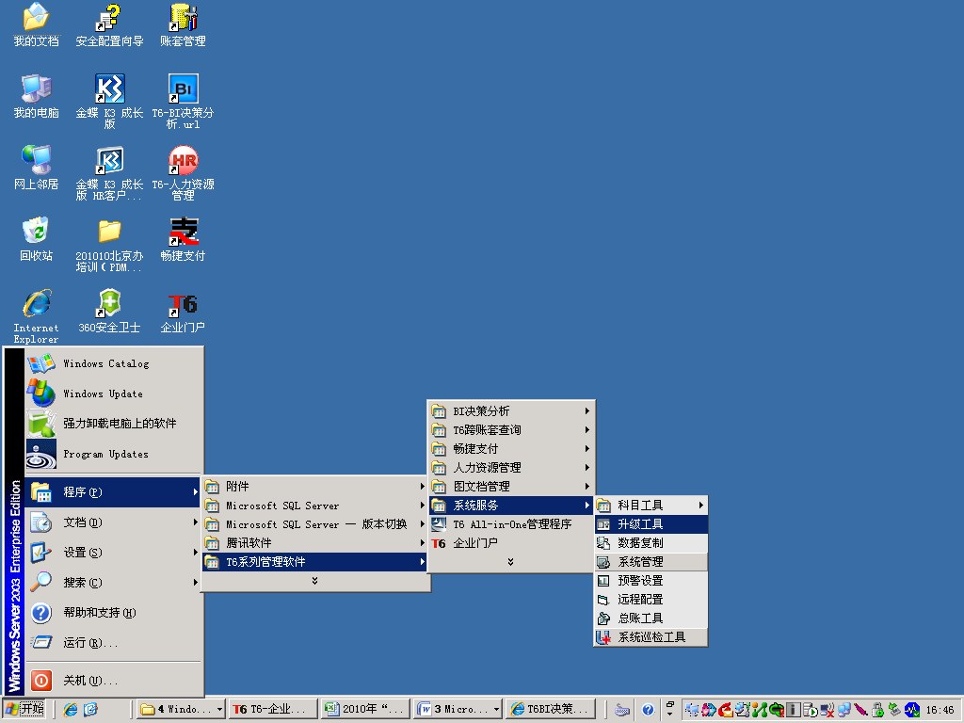Expand Microsoft SQL Server programs folder
Screen dimensions: 964x723
coord(315,506)
